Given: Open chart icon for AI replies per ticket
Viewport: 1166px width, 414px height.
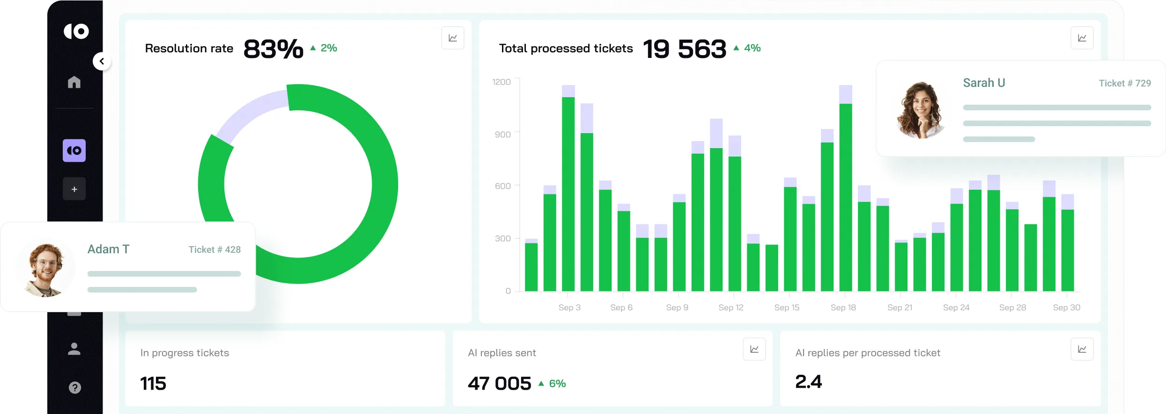Looking at the screenshot, I should 1082,349.
